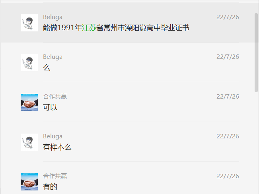Click the handshake avatar beside '可以'
This screenshot has width=259, height=194.
point(29,102)
